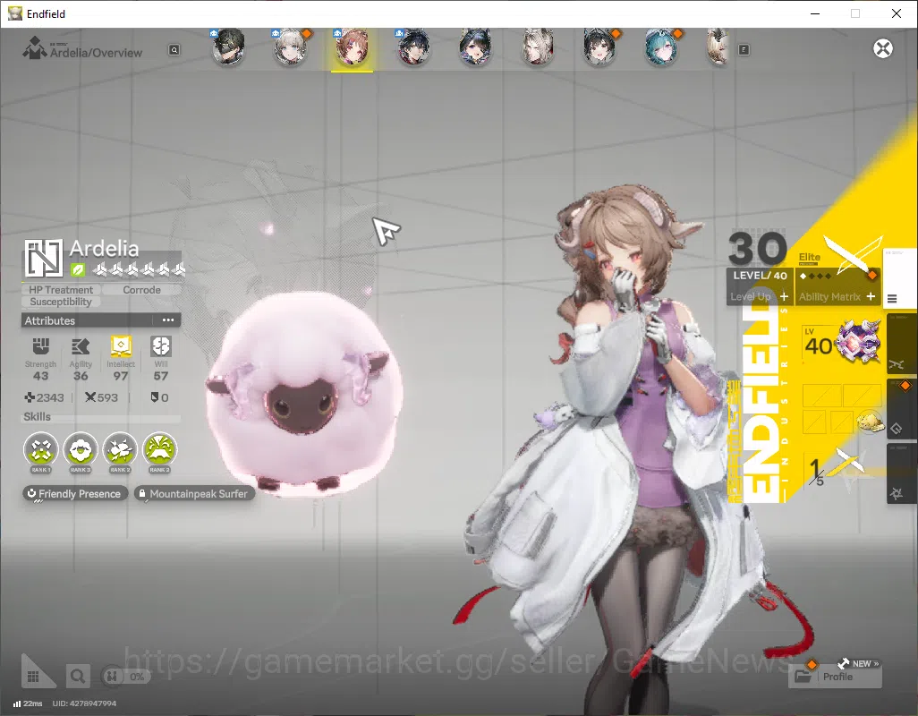Click the E key prompt icon

point(744,50)
